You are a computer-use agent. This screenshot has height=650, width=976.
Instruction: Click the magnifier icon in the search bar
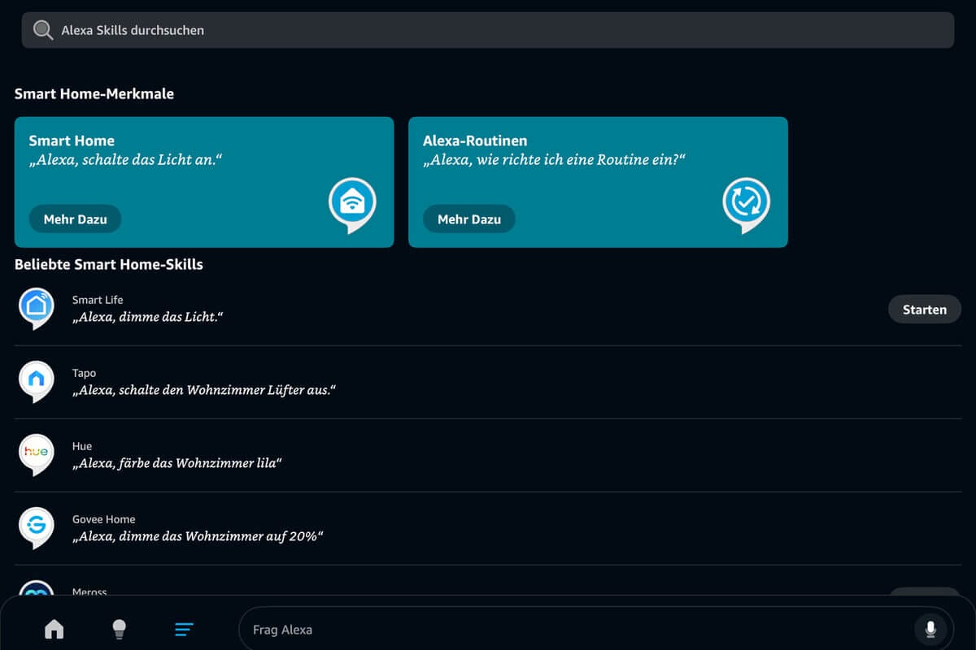(42, 29)
